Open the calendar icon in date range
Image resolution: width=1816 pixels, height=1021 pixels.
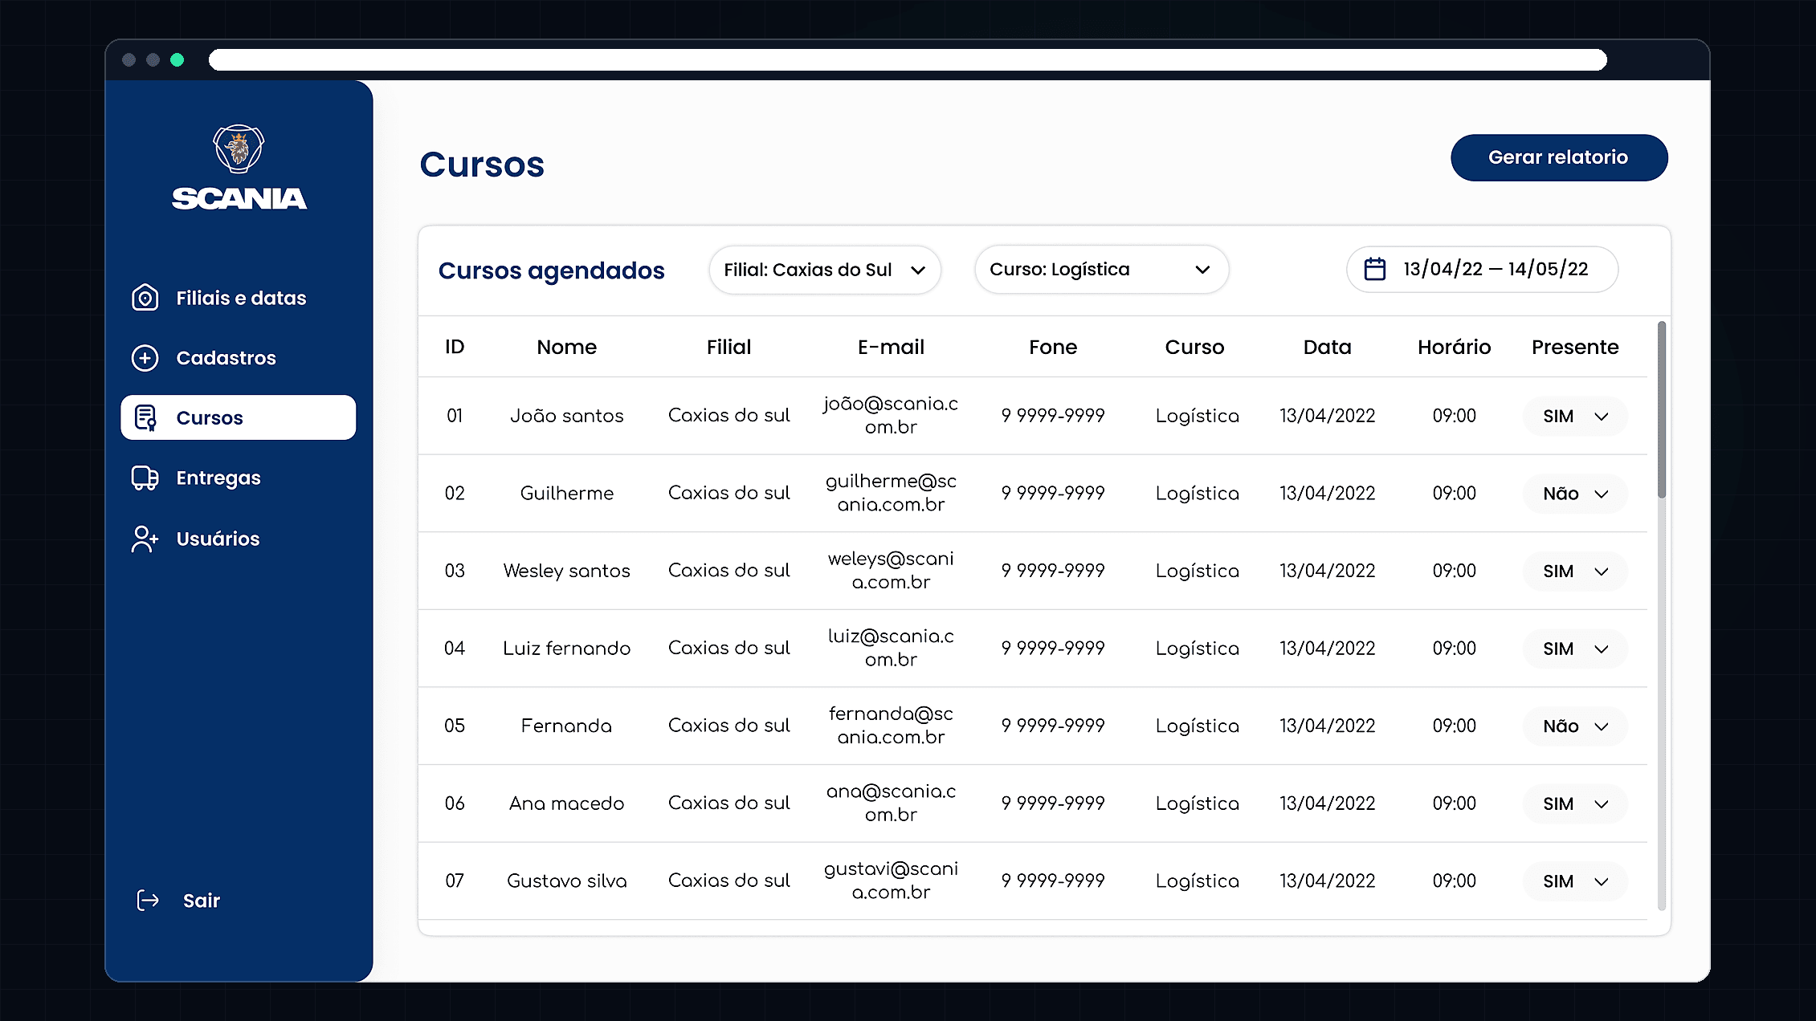pos(1375,269)
